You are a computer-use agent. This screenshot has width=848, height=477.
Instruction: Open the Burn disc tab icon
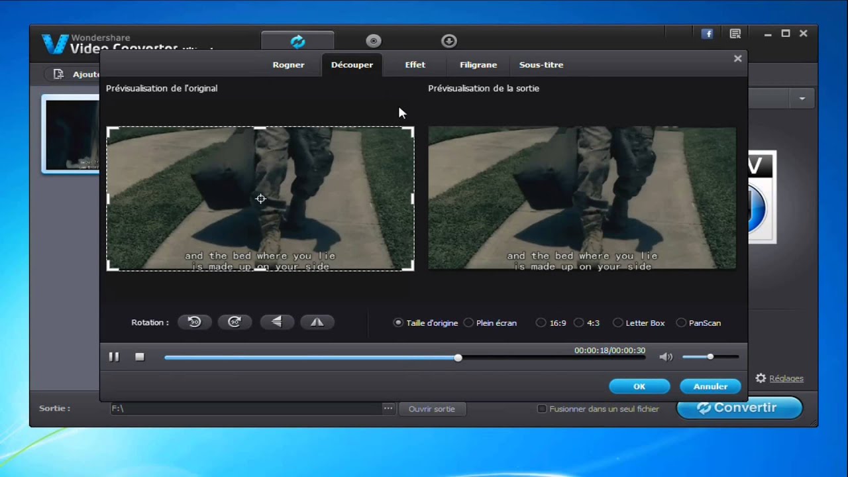374,41
